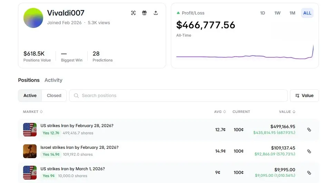
Task: Sort positions by the MARKET column header
Action: coord(33,112)
